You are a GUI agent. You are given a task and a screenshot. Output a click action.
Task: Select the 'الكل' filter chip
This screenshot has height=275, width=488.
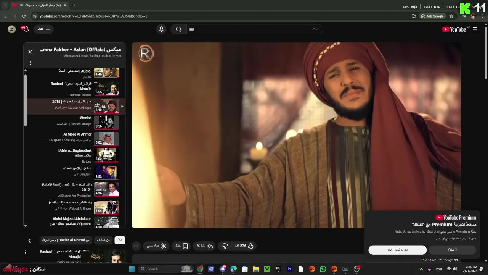pyautogui.click(x=120, y=240)
